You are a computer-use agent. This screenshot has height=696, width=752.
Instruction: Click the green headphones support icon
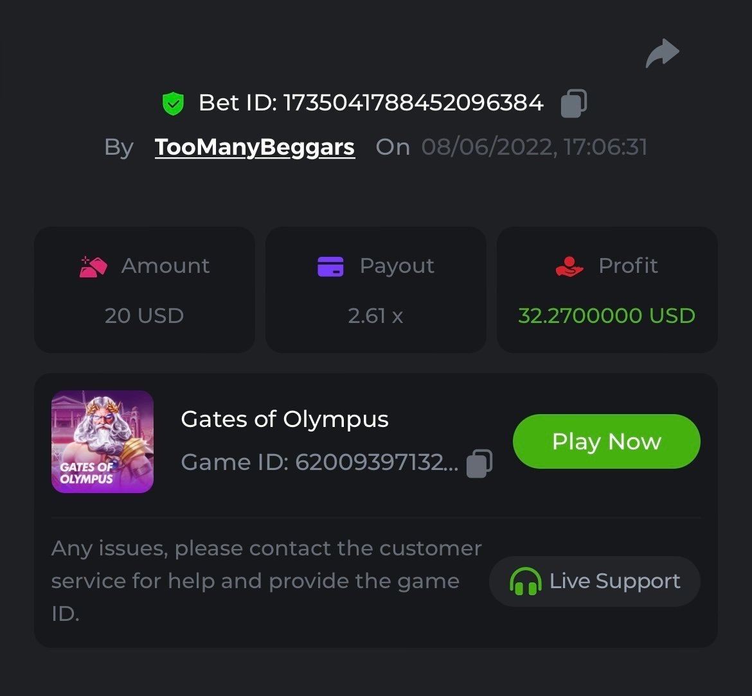pos(525,582)
